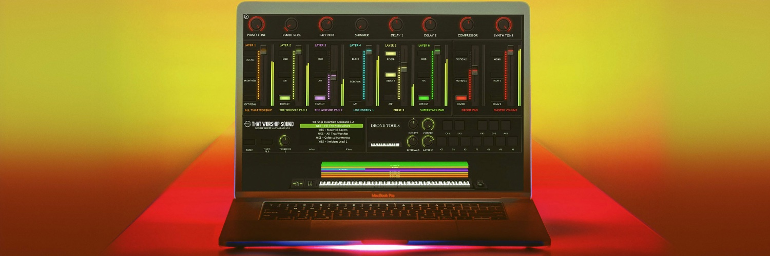Enable the Layer 2 Mod button
This screenshot has width=770, height=256.
(x=285, y=53)
